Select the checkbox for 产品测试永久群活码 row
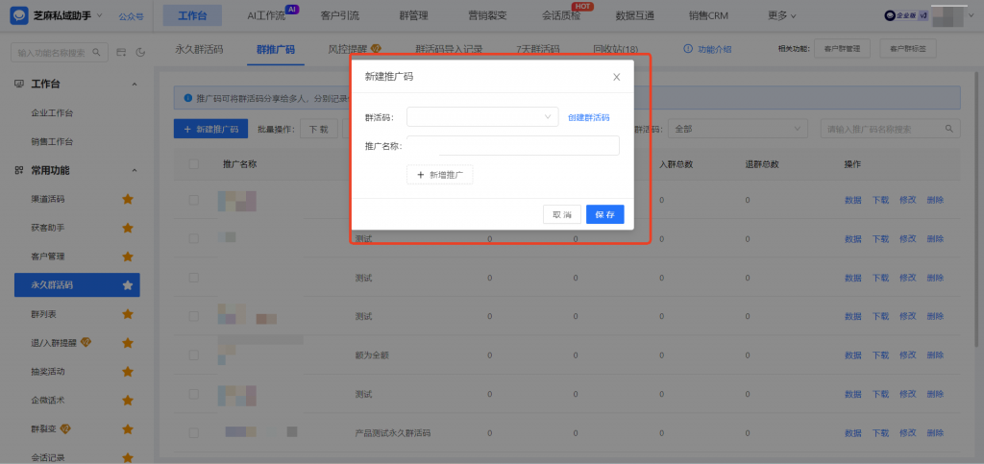The height and width of the screenshot is (464, 984). [x=194, y=431]
